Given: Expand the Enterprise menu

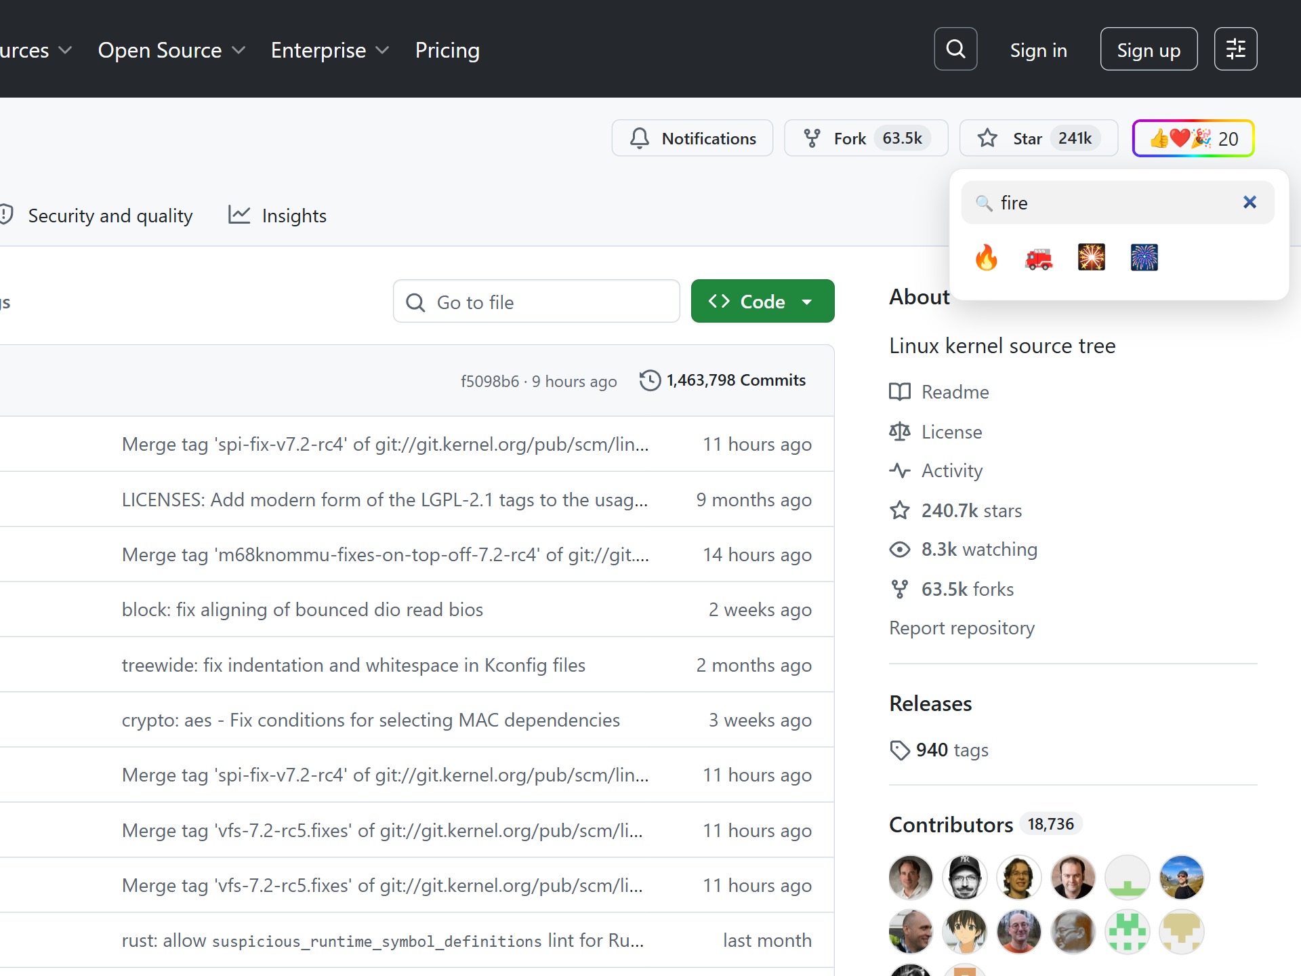Looking at the screenshot, I should click(x=330, y=50).
